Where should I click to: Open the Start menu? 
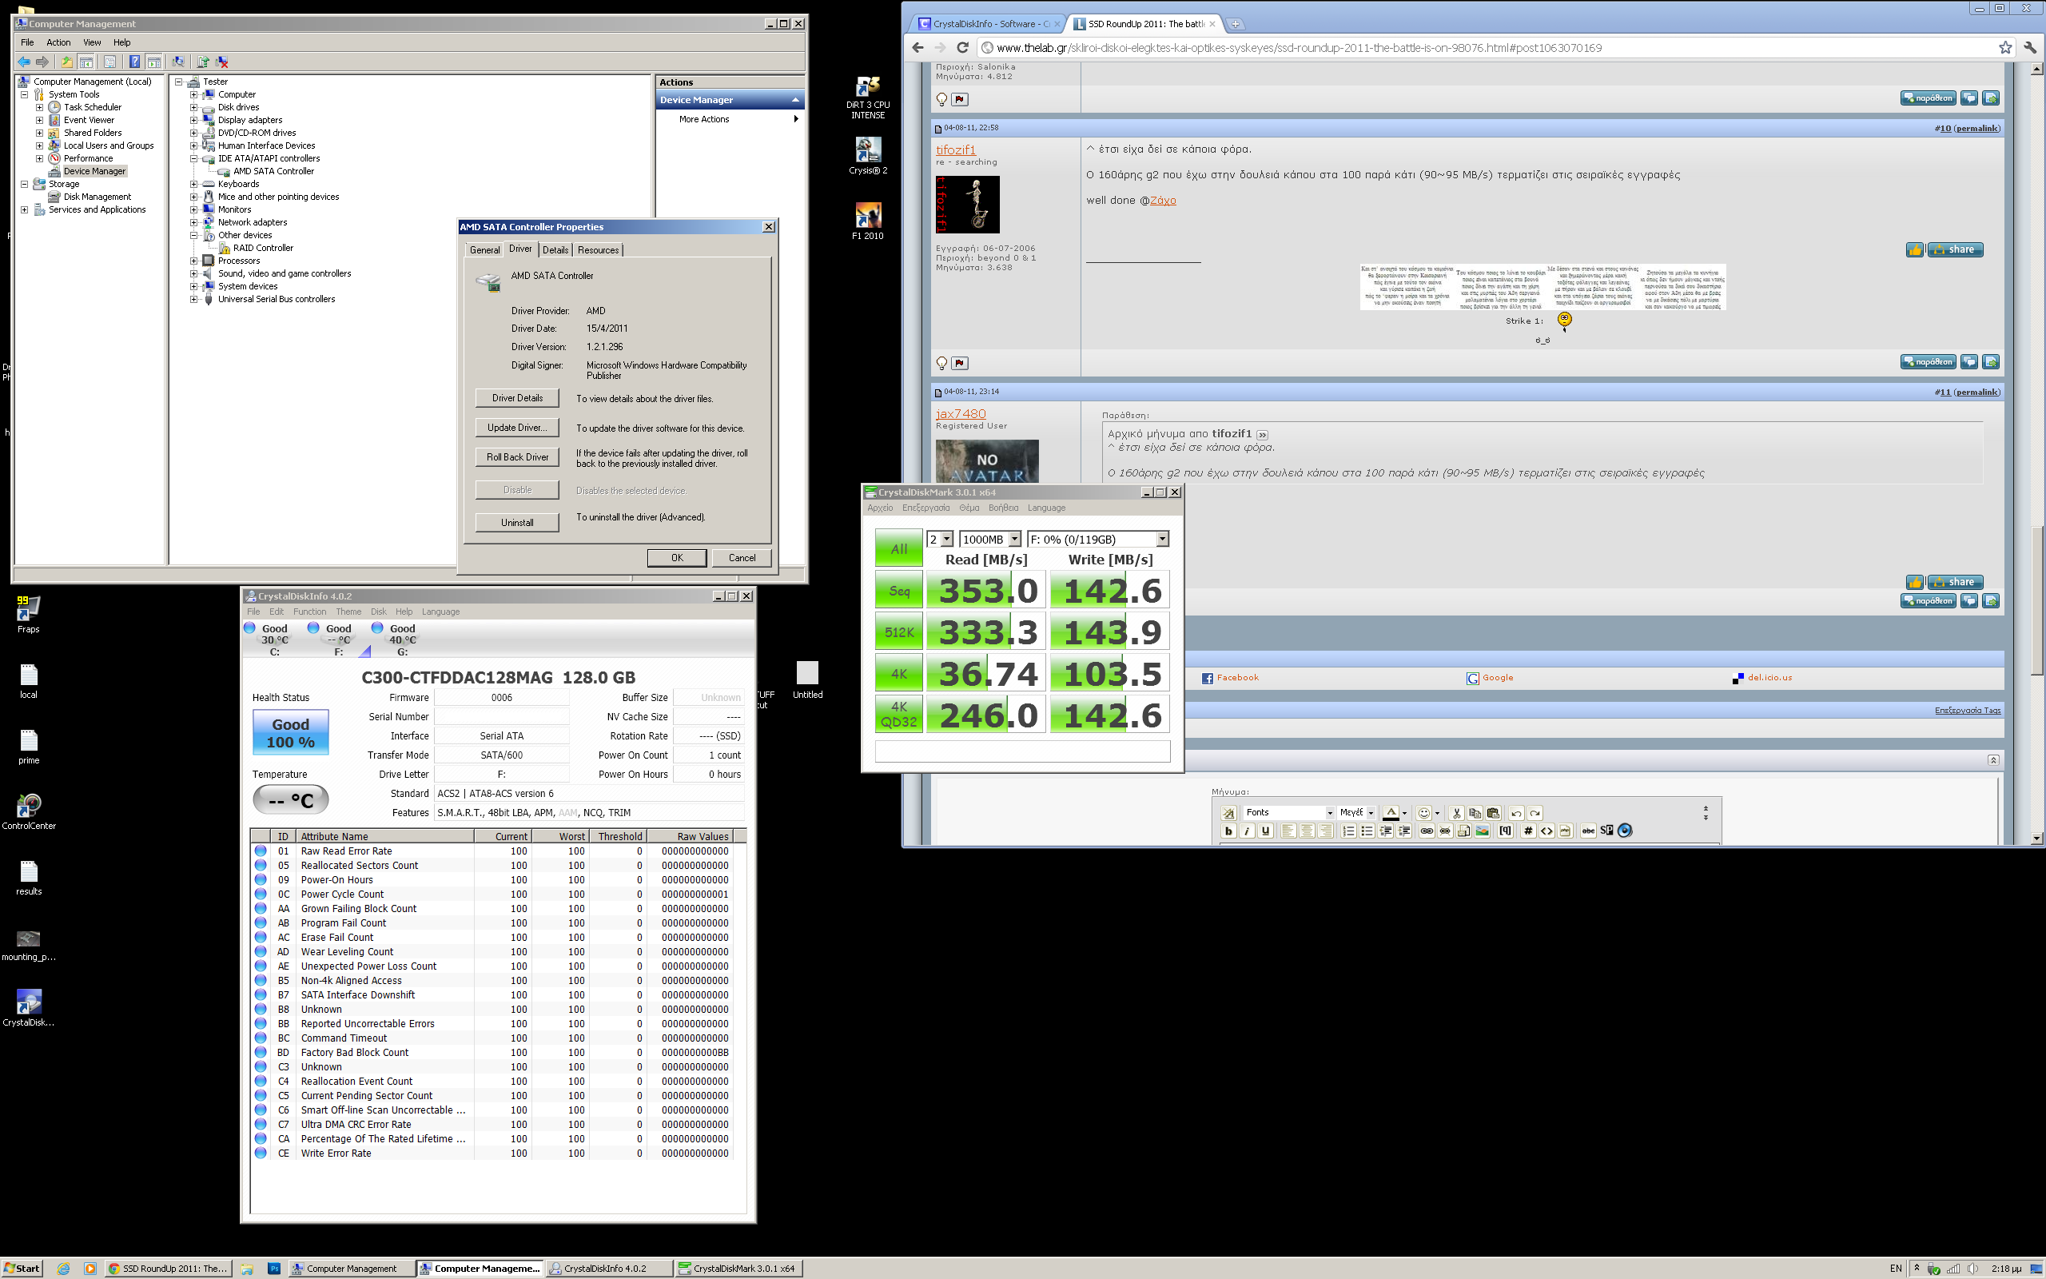pyautogui.click(x=21, y=1268)
